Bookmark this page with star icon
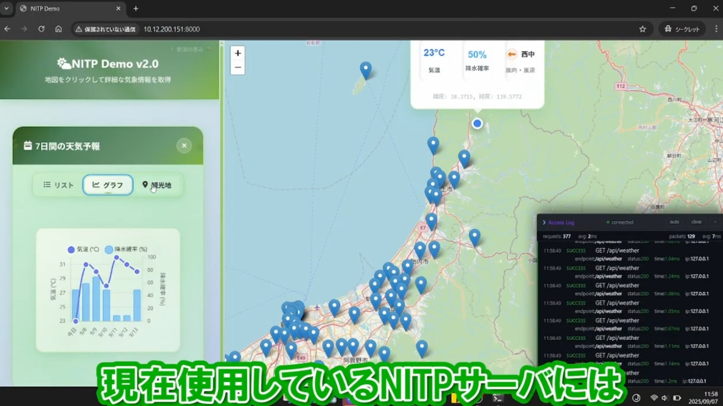Image resolution: width=723 pixels, height=406 pixels. click(642, 29)
